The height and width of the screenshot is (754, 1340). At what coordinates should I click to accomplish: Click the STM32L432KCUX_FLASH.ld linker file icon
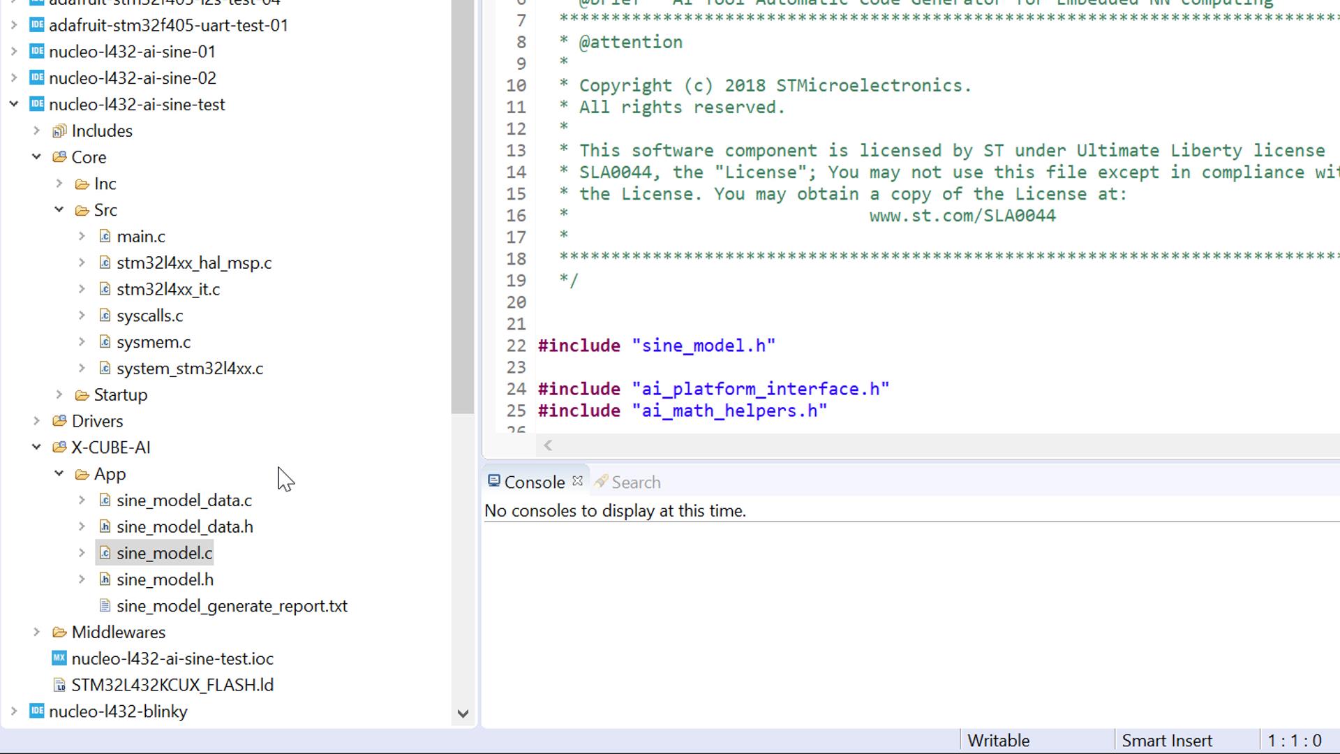(59, 686)
